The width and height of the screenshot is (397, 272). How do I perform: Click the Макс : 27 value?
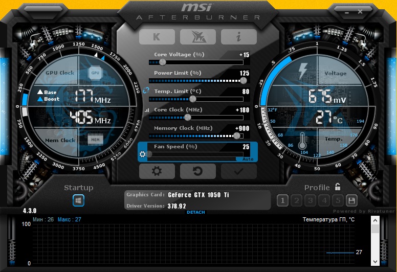click(x=70, y=220)
